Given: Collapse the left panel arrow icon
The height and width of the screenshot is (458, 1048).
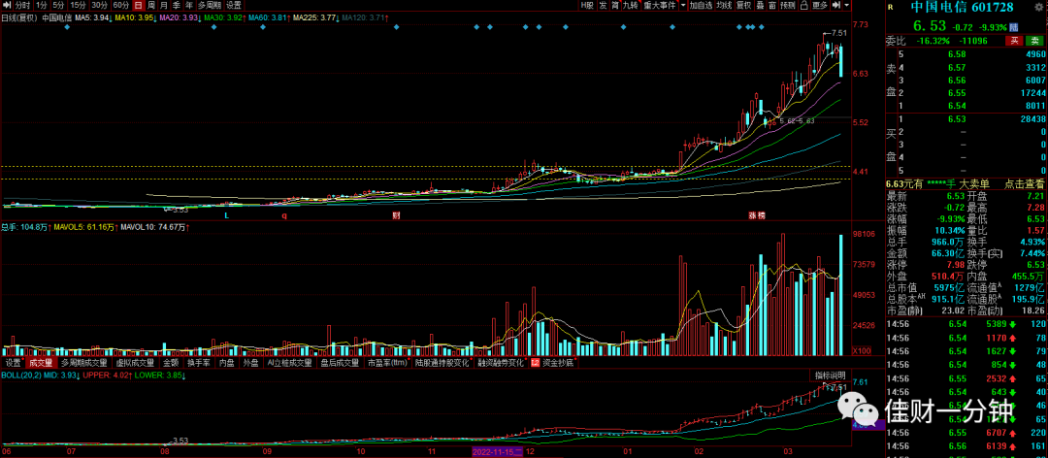Looking at the screenshot, I should pyautogui.click(x=6, y=5).
